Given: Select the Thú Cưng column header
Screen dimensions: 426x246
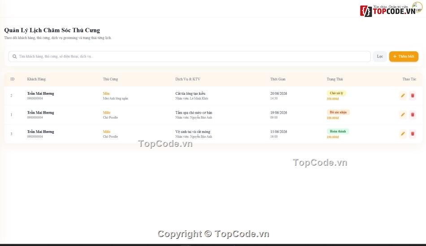Looking at the screenshot, I should point(110,79).
